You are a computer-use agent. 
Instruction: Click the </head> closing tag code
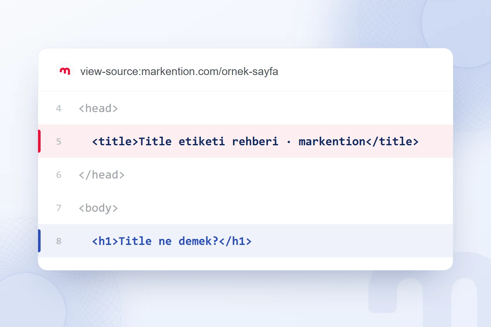102,175
